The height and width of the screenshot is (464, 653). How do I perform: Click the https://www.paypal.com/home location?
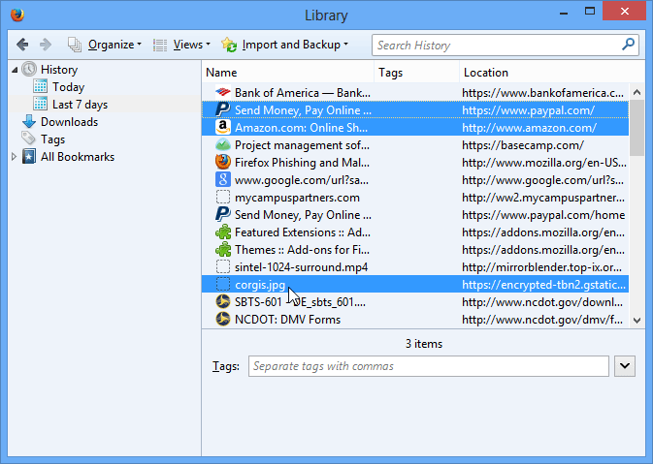pyautogui.click(x=543, y=214)
